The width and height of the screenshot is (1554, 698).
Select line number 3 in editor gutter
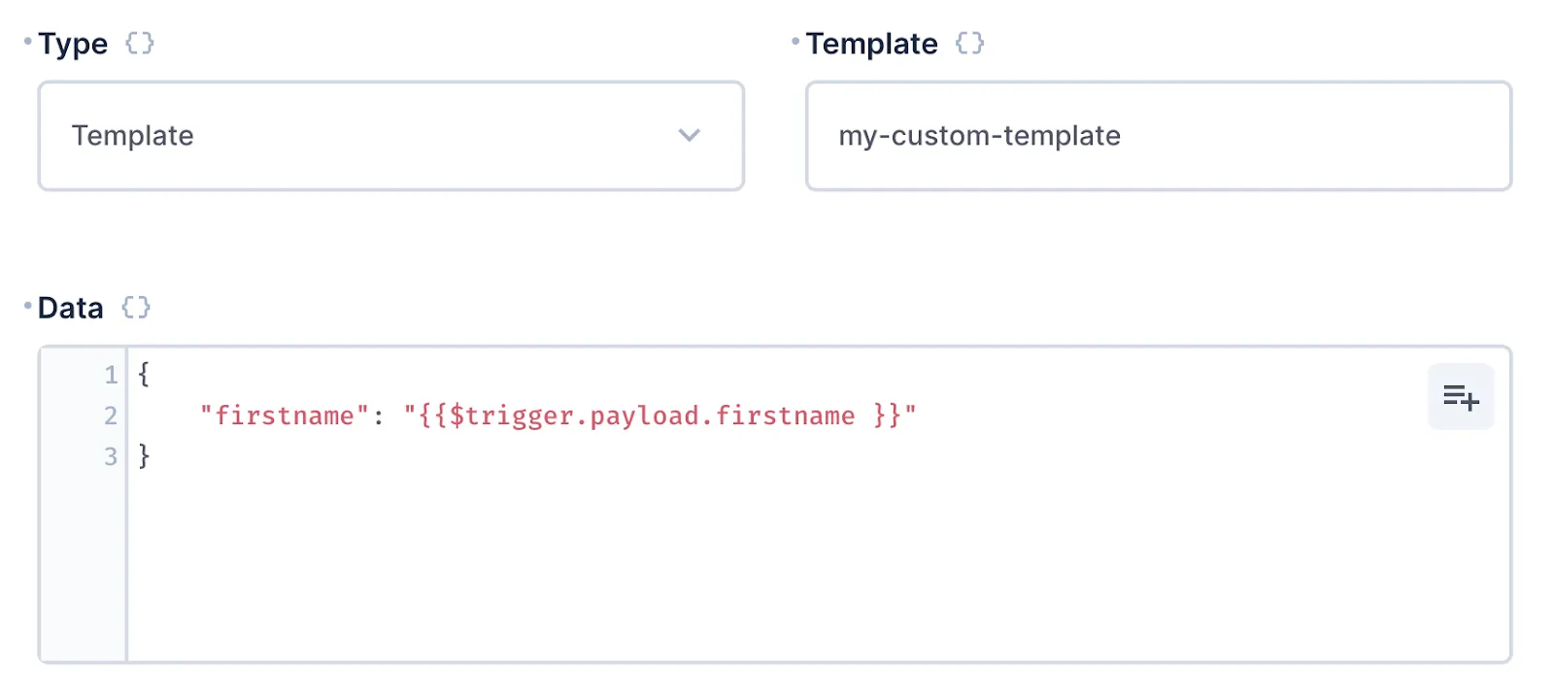[x=111, y=456]
